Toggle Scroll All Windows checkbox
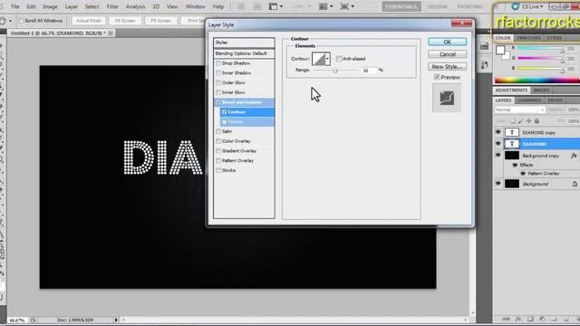Viewport: 580px width, 326px height. pos(22,21)
